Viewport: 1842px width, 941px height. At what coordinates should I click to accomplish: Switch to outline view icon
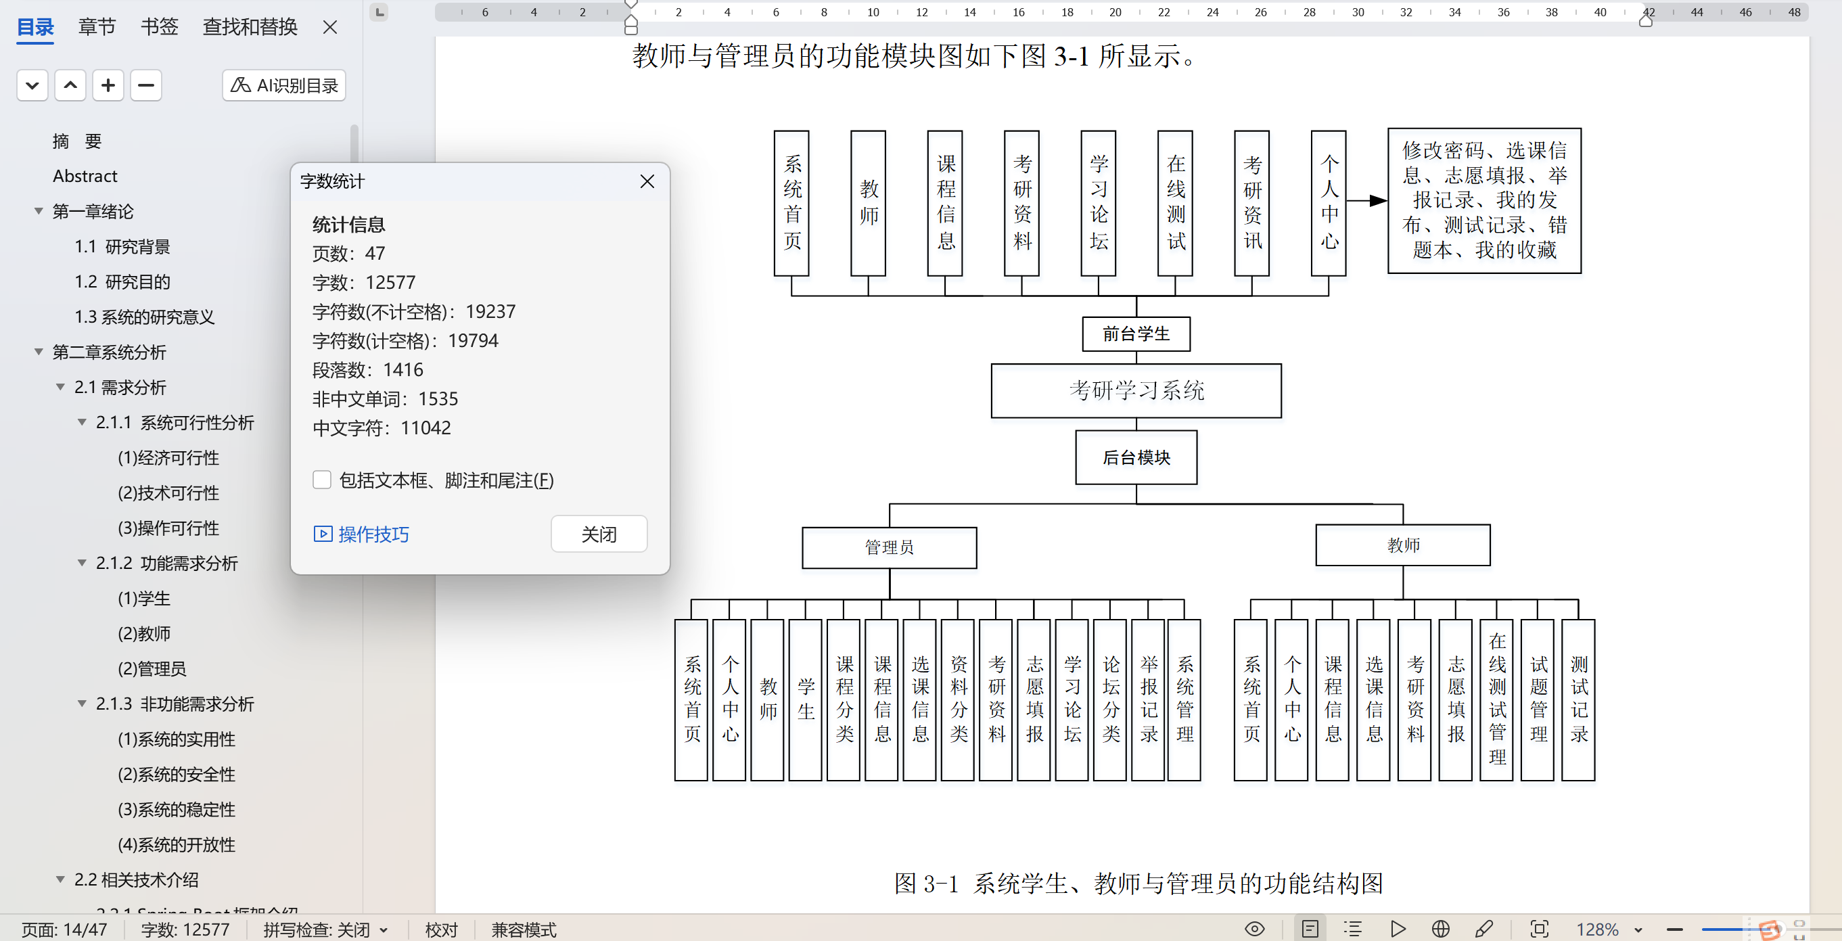[x=1352, y=929]
